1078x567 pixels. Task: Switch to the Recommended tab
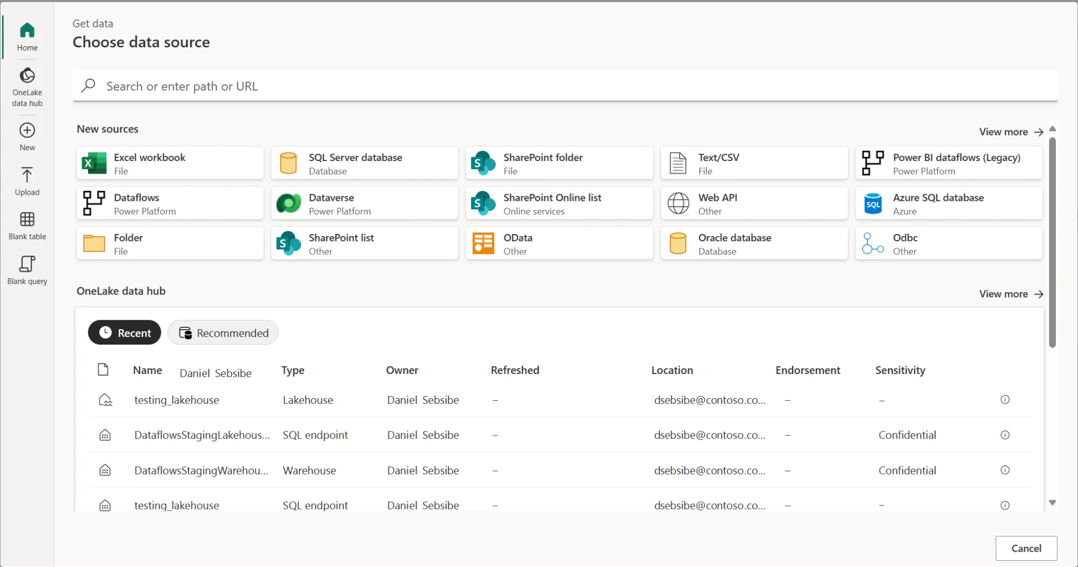pos(223,332)
